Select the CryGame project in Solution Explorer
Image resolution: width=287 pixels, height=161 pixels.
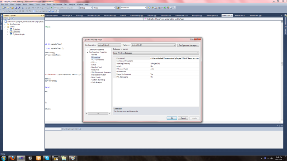[x=16, y=32]
